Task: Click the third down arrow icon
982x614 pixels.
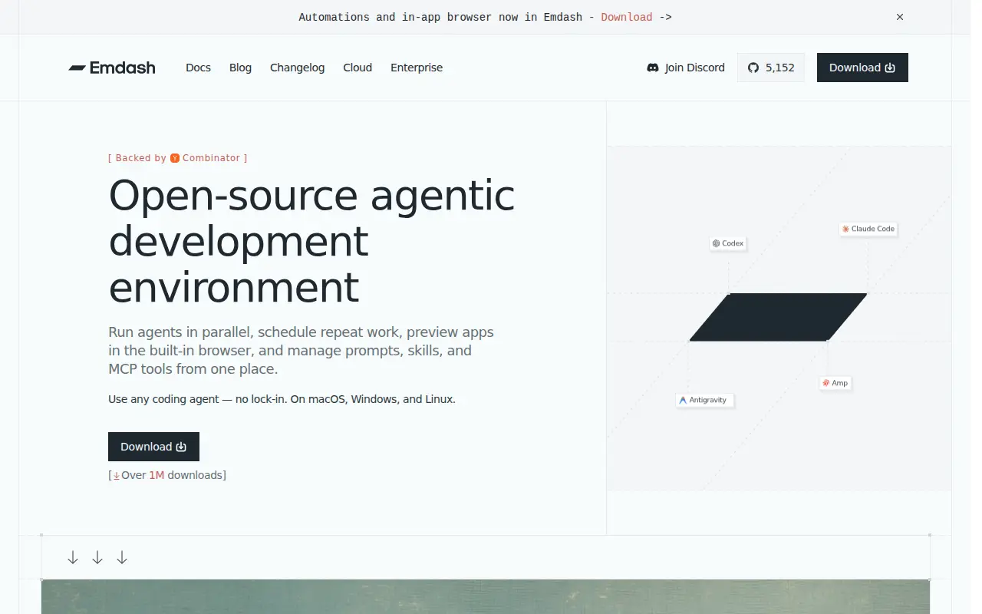Action: coord(122,558)
